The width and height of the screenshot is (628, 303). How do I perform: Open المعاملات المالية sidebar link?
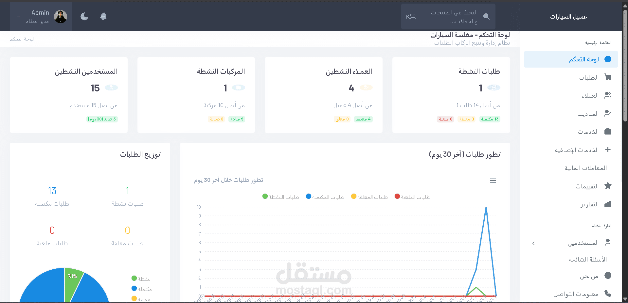pos(571,168)
